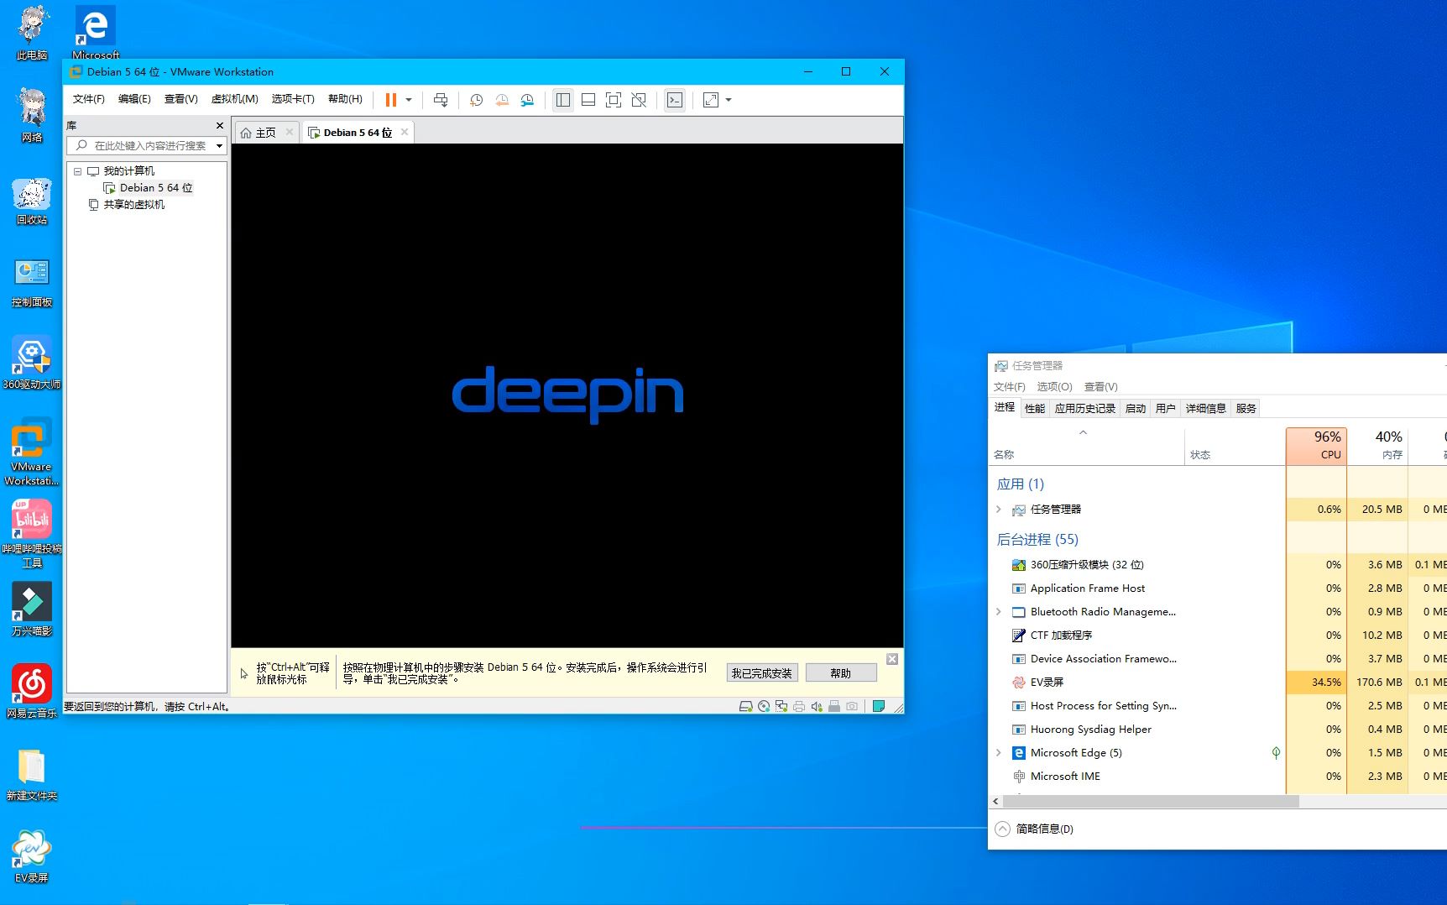1447x905 pixels.
Task: Click the Unity mode toolbar icon
Action: pyautogui.click(x=639, y=100)
